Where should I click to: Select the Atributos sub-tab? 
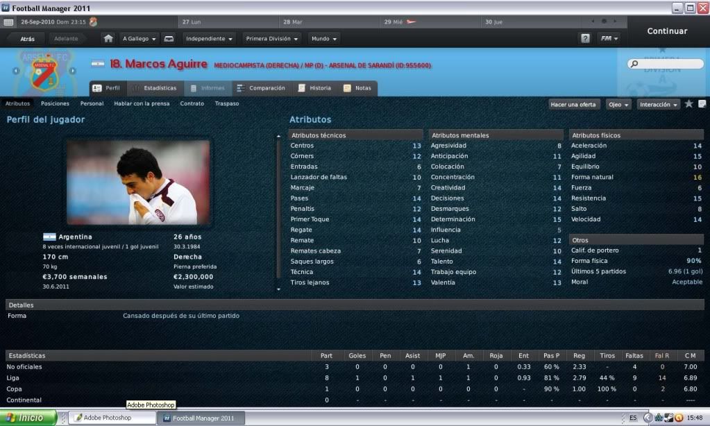17,103
